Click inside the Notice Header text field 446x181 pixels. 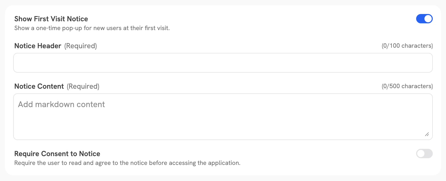(x=223, y=62)
